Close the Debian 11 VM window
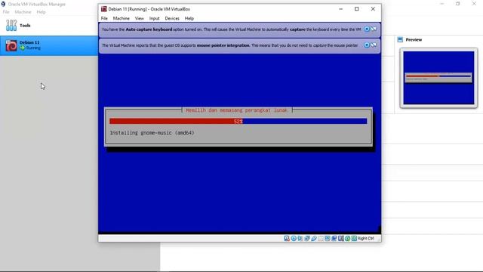 click(x=373, y=9)
